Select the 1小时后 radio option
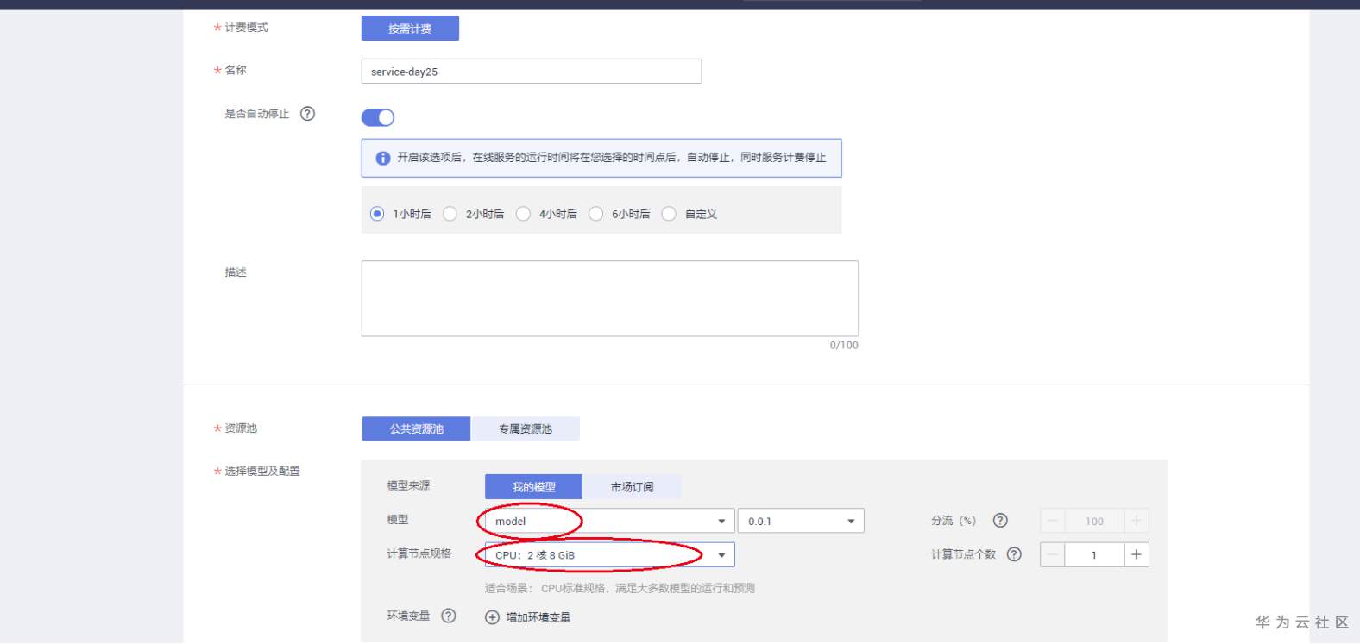Viewport: 1360px width, 644px height. click(377, 214)
